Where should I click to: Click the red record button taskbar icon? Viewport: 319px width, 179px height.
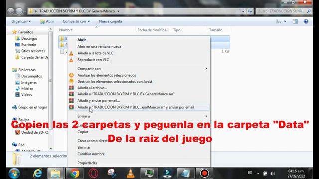(x=204, y=173)
